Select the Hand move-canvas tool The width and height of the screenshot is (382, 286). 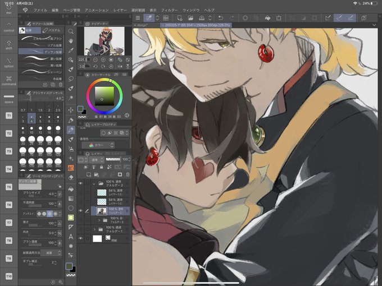(x=71, y=41)
